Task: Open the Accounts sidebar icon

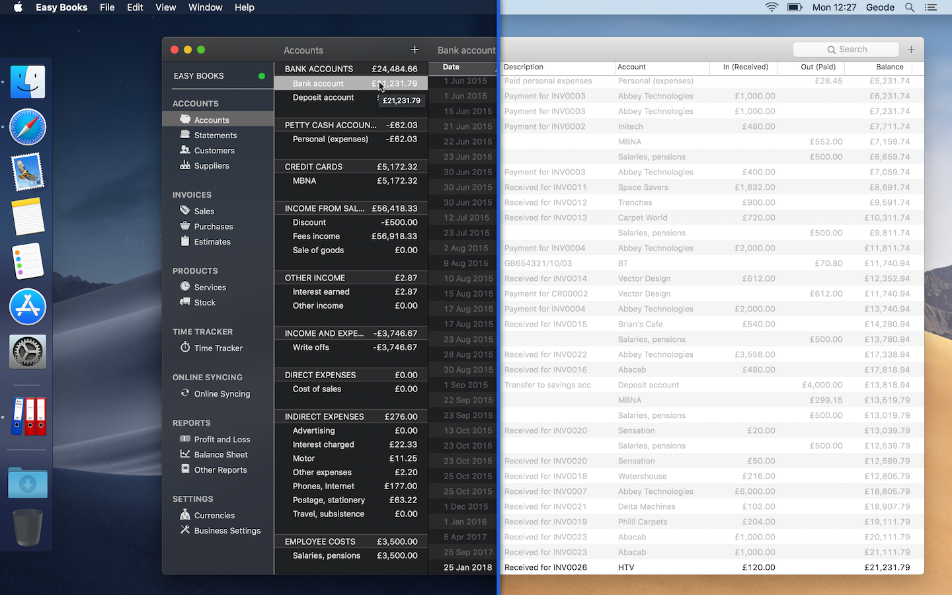Action: tap(185, 120)
